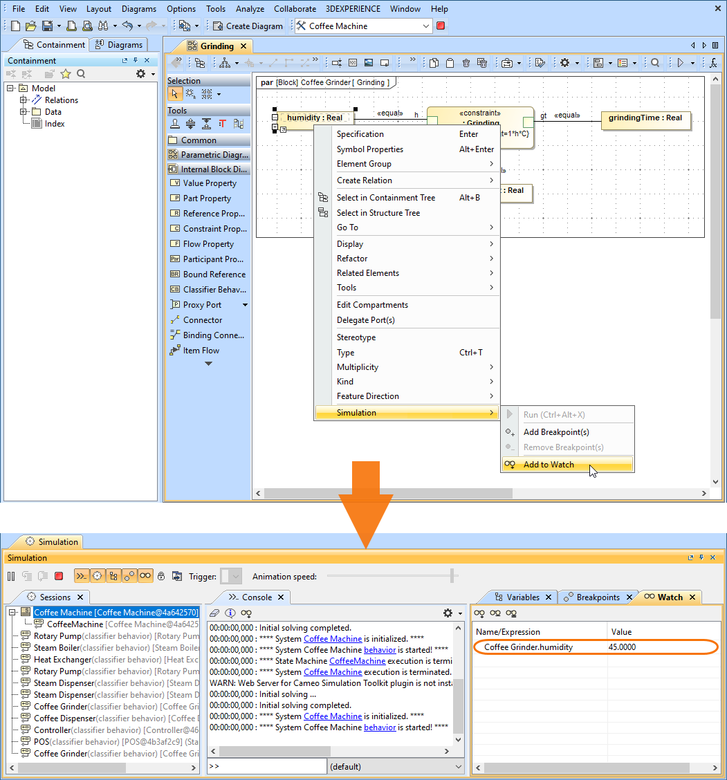Toggle the Watch panel button in Simulation toolbar
727x780 pixels.
tap(145, 576)
